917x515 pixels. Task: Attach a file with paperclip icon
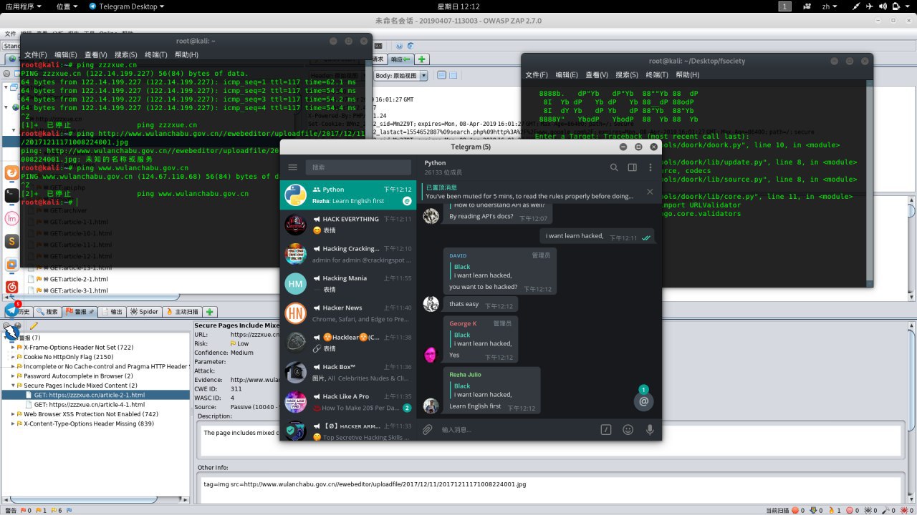[428, 429]
